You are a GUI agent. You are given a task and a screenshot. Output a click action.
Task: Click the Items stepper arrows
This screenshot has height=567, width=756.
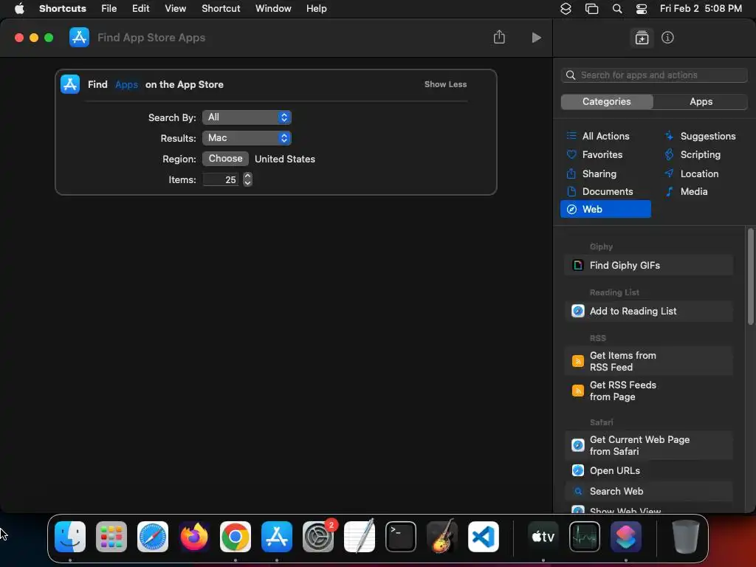(x=247, y=179)
